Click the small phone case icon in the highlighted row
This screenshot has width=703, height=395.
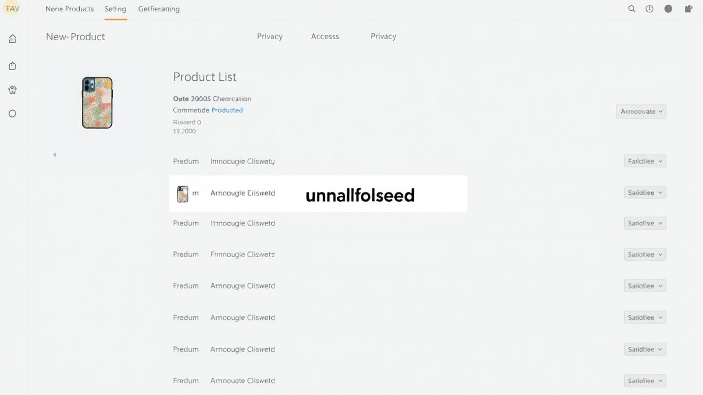(x=183, y=194)
